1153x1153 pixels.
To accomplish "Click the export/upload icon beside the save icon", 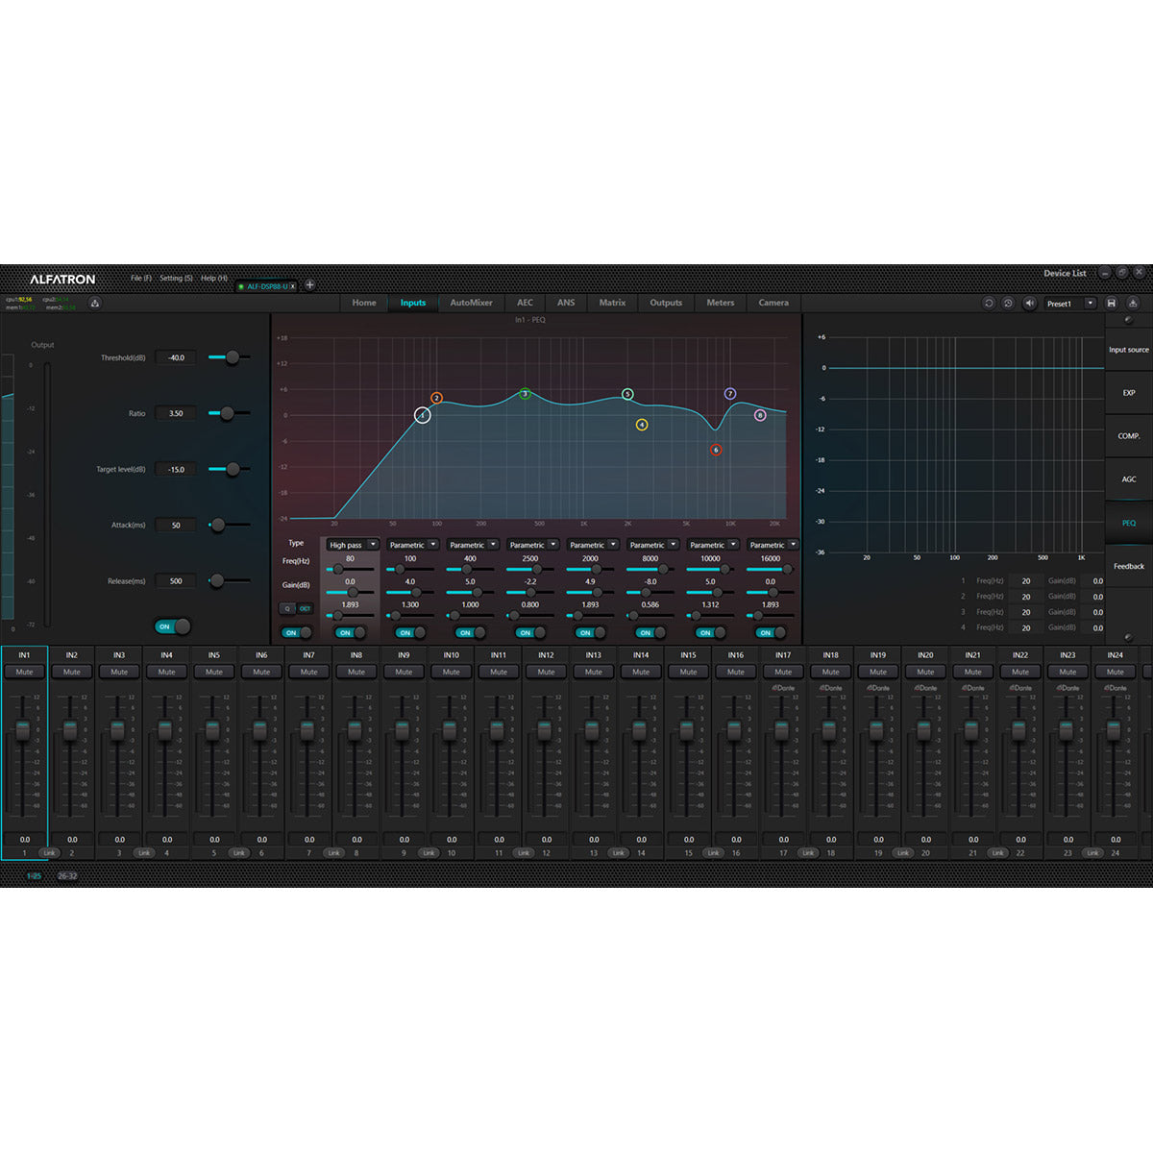I will (x=1134, y=303).
